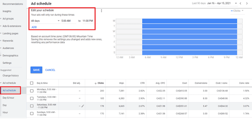252x119 pixels.
Task: Sort by the Conversions column header
Action: point(201,83)
